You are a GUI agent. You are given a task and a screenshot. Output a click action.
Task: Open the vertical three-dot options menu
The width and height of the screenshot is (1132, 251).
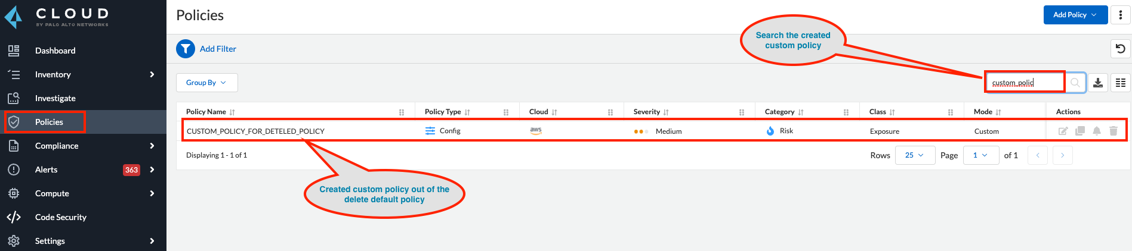1121,15
